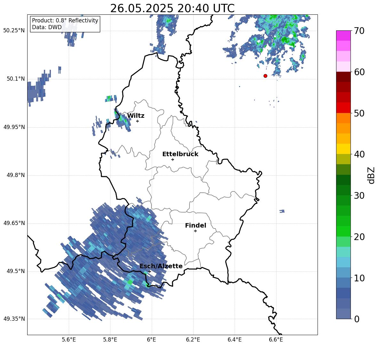Viewport: 379px width, 346px height.
Task: Click the Data: DWD text
Action: [47, 27]
